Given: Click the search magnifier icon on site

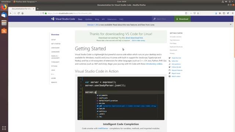Looking at the screenshot, I should (x=154, y=19).
